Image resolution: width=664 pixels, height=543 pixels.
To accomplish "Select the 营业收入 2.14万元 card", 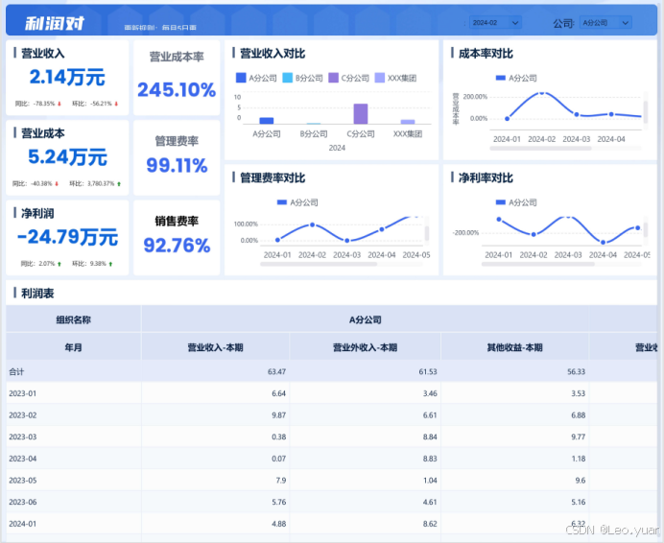I will tap(67, 78).
